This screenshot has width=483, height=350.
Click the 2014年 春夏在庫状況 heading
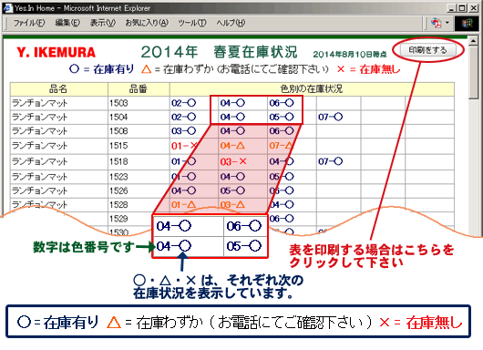pyautogui.click(x=219, y=52)
